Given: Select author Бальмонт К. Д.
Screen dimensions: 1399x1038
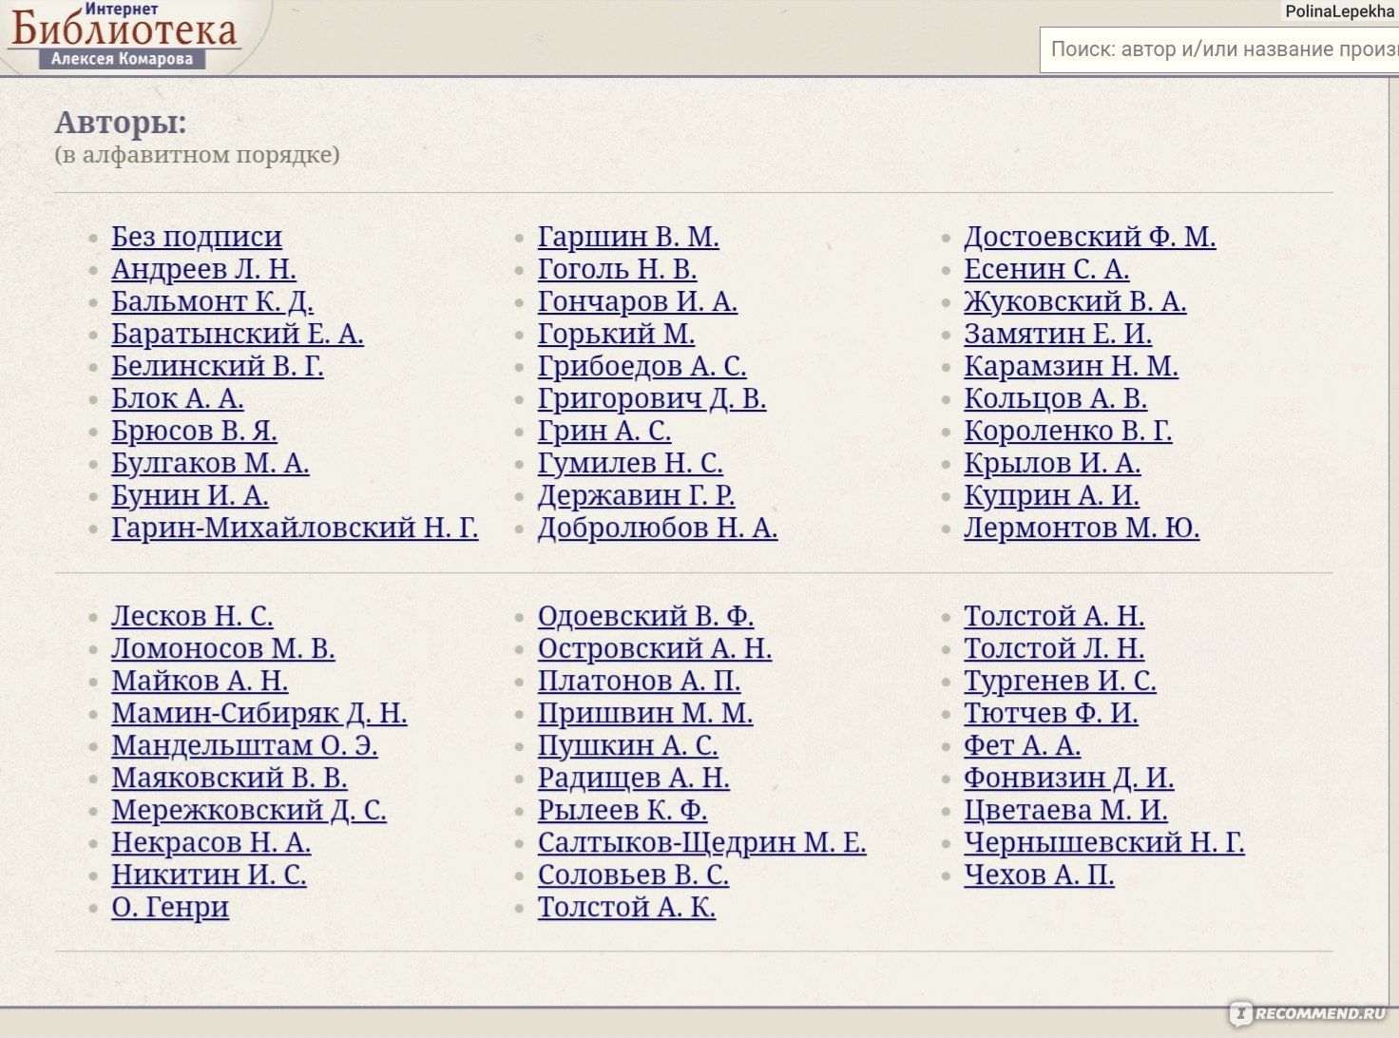Looking at the screenshot, I should [212, 301].
